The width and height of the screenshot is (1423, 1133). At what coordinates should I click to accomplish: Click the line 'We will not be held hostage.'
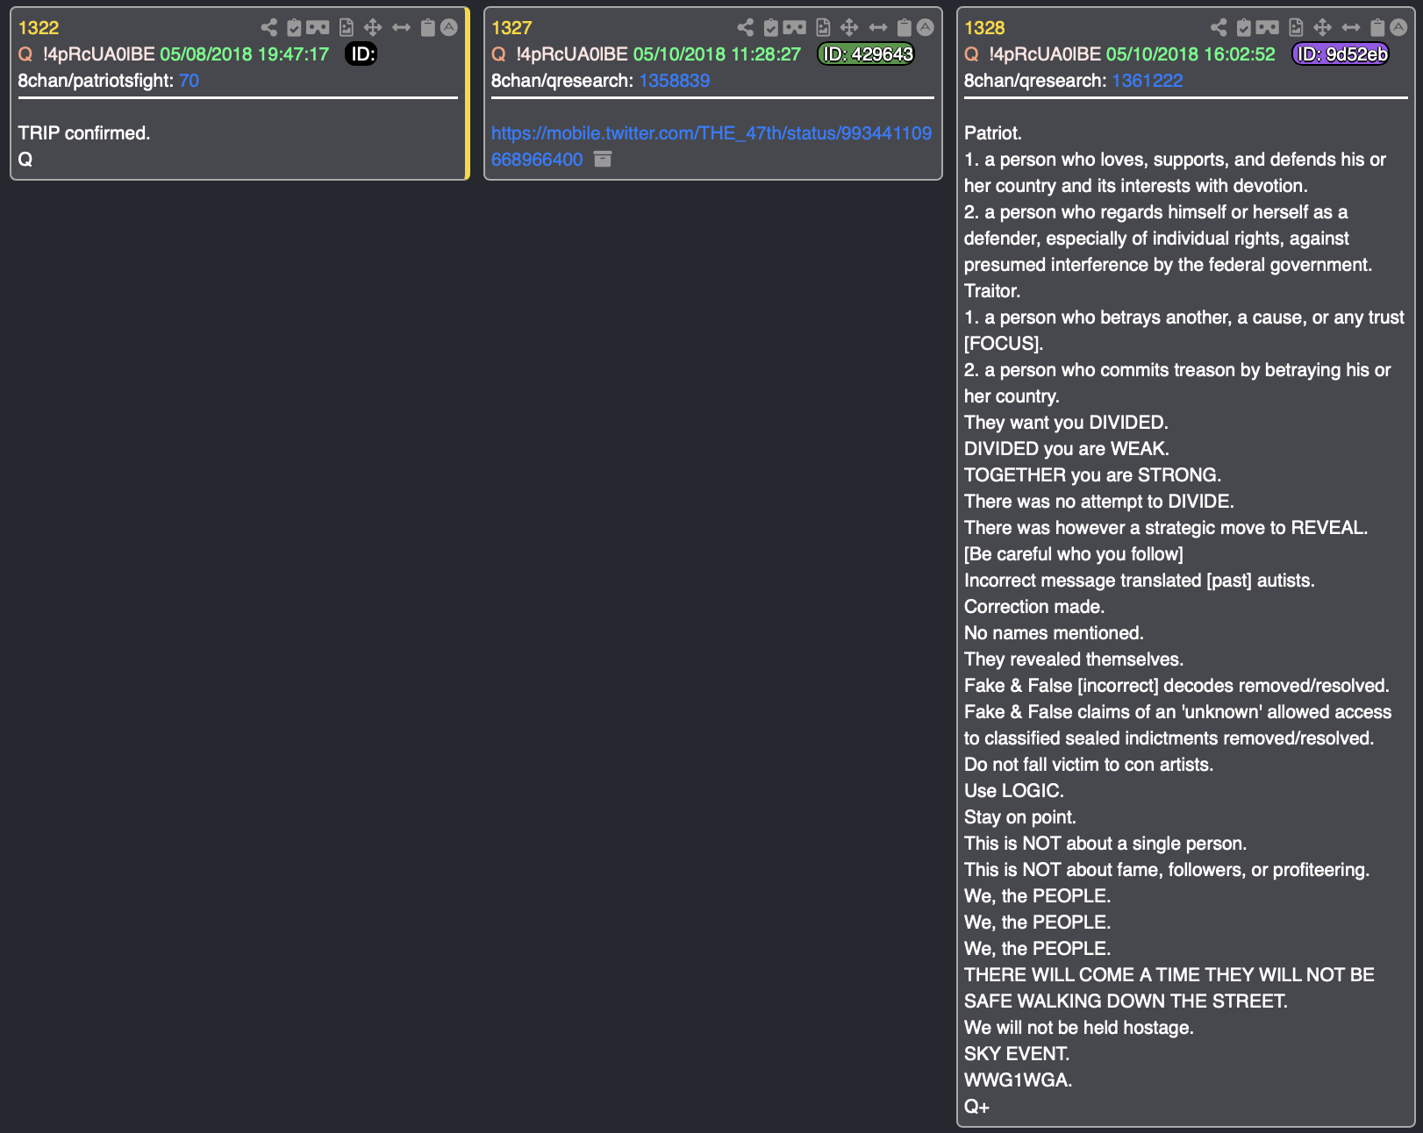[1079, 1028]
